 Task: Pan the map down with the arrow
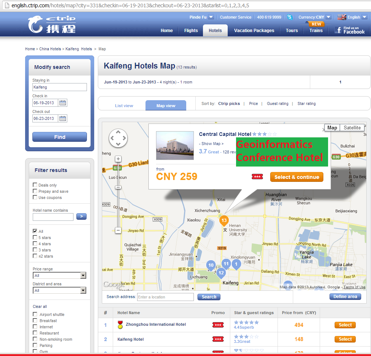click(118, 144)
